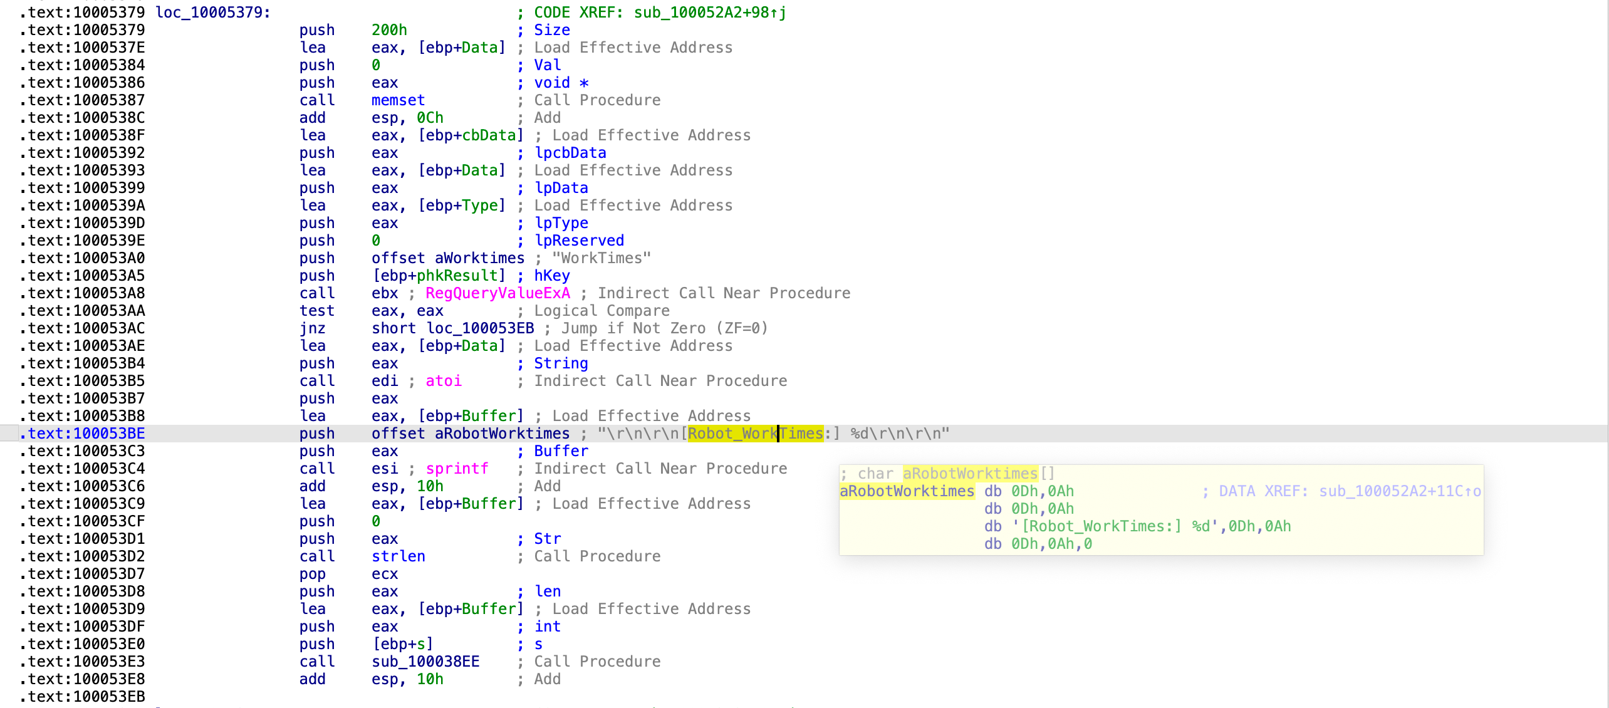Click address .text:100053A8 call line
Viewport: 1609px width, 708px height.
pos(82,293)
